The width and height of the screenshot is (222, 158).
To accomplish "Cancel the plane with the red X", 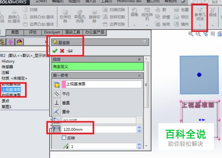I will [x=62, y=51].
